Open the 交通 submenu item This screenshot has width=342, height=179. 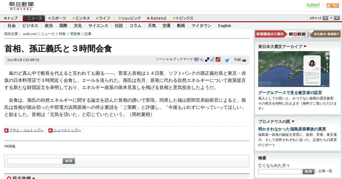166,26
